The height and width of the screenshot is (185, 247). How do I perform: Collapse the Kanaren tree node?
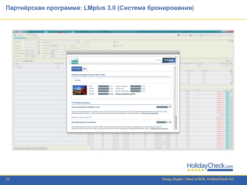coord(15,65)
